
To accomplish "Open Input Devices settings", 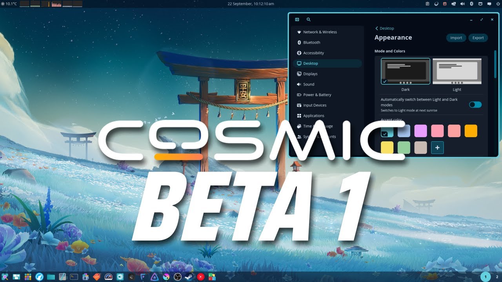I will pyautogui.click(x=315, y=105).
